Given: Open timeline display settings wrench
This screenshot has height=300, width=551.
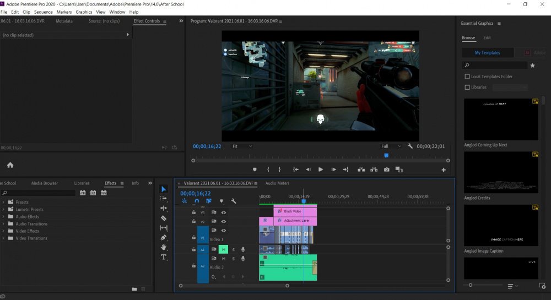Looking at the screenshot, I should (233, 201).
